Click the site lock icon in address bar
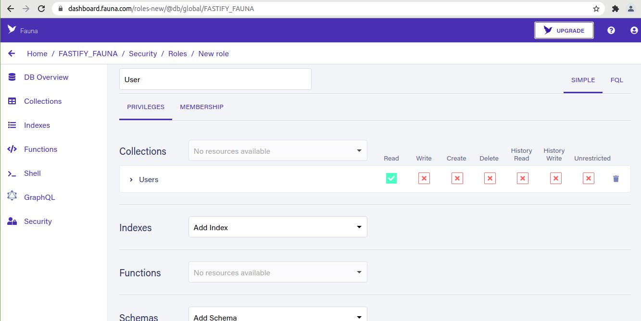641x321 pixels. [61, 9]
